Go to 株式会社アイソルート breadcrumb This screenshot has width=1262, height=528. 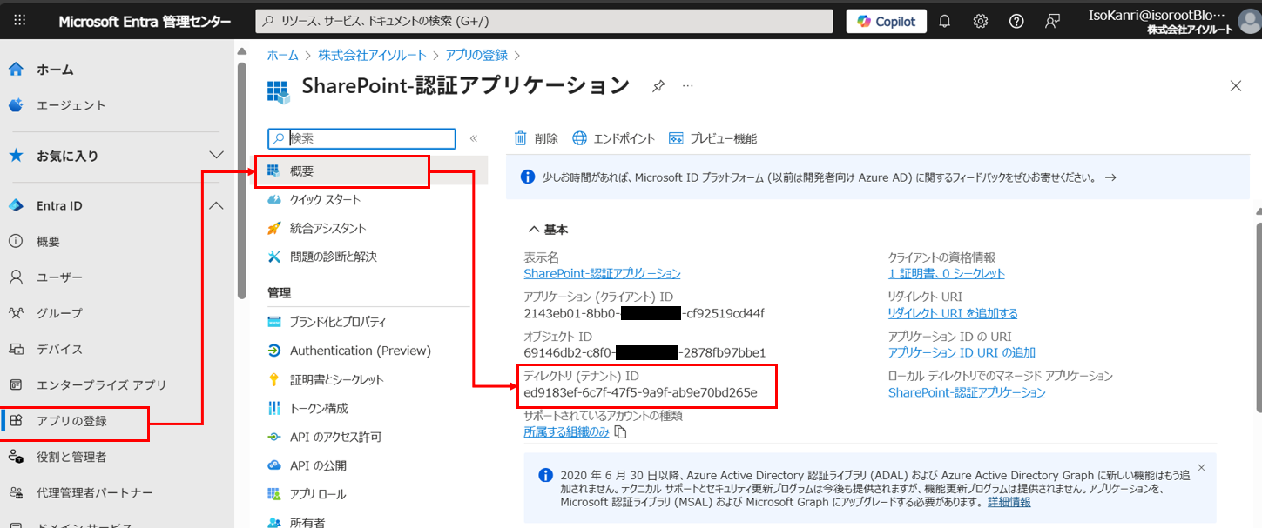tap(372, 55)
